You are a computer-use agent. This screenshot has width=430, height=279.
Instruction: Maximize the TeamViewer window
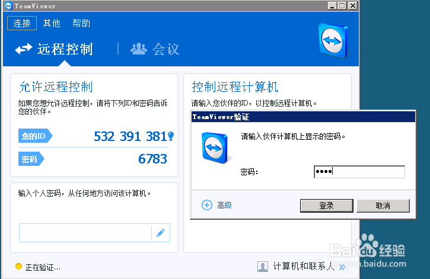342,6
